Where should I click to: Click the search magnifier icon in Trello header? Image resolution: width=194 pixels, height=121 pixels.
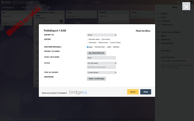[32, 2]
